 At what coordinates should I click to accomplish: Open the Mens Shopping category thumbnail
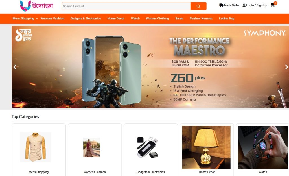click(36, 147)
